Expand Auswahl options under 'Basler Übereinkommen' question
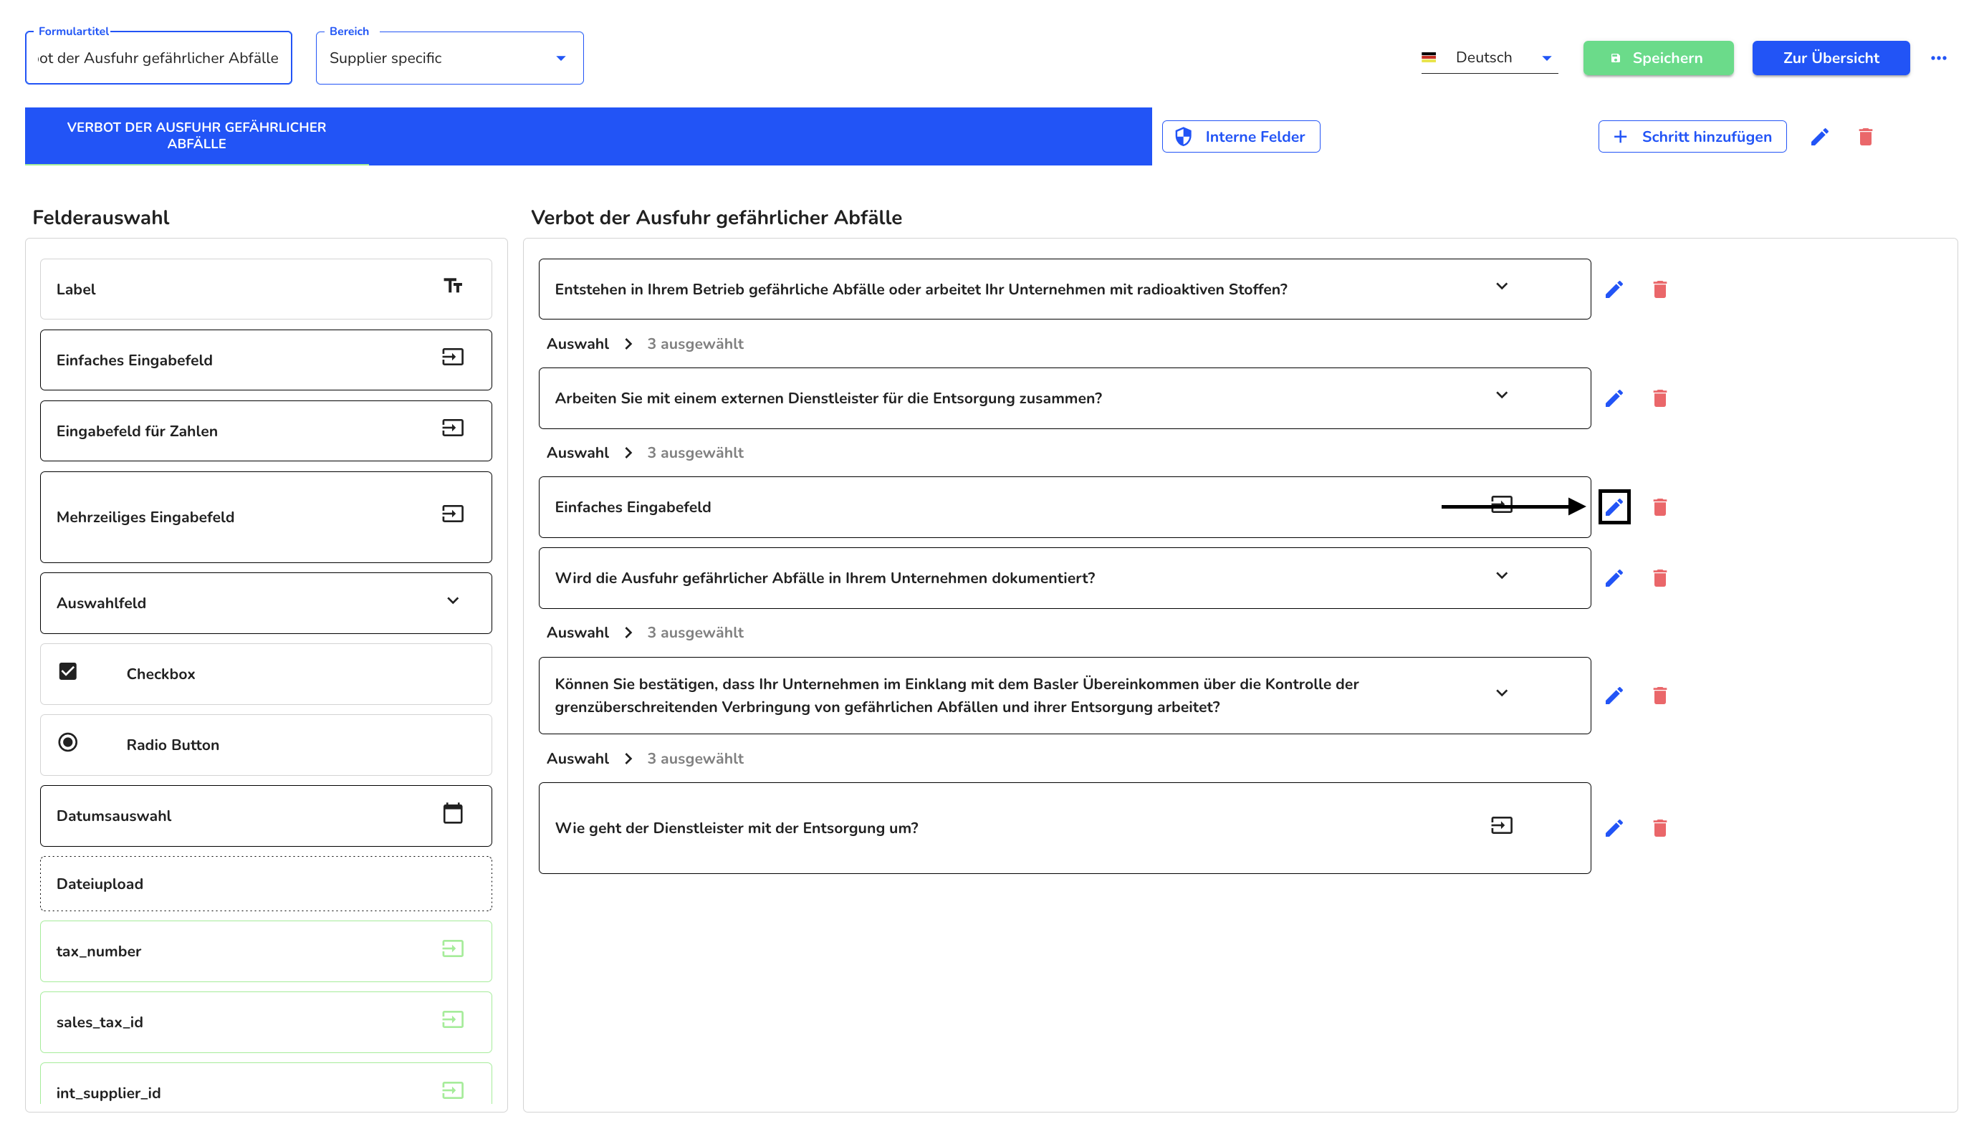The width and height of the screenshot is (1979, 1129). tap(628, 759)
